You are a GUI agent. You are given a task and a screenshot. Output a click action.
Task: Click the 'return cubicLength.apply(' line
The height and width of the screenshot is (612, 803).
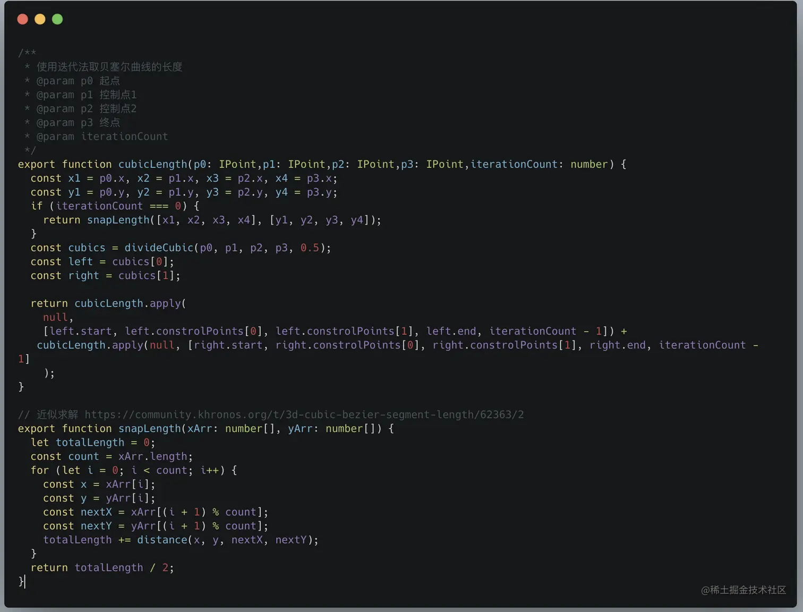click(x=108, y=303)
